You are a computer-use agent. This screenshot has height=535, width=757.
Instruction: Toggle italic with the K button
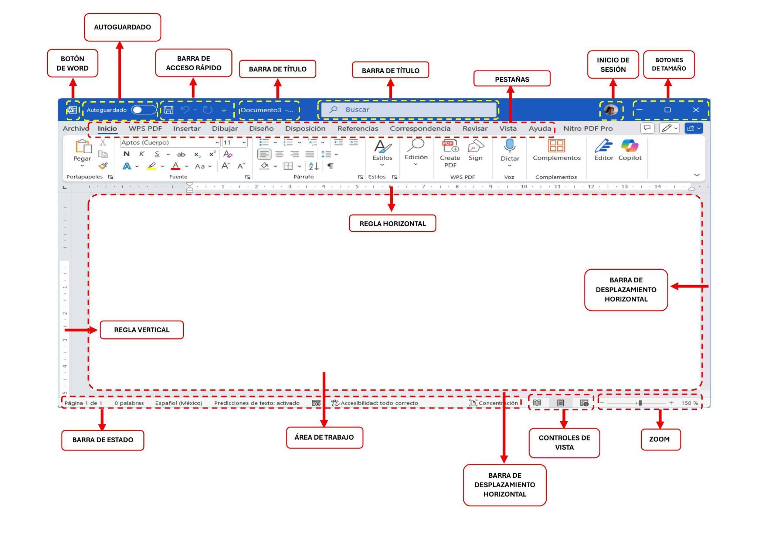[x=142, y=154]
